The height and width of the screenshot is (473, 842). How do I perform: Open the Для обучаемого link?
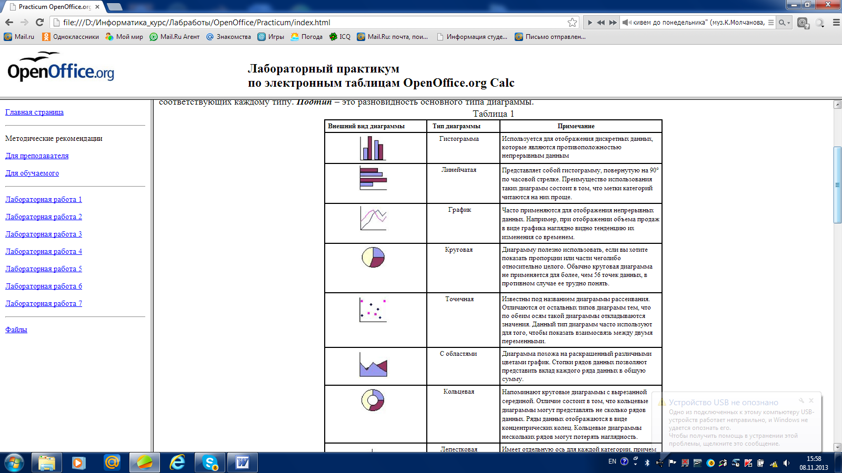(x=32, y=173)
